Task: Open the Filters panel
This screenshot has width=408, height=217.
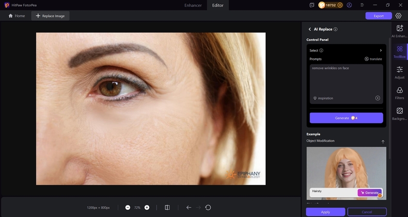Action: coord(400,93)
